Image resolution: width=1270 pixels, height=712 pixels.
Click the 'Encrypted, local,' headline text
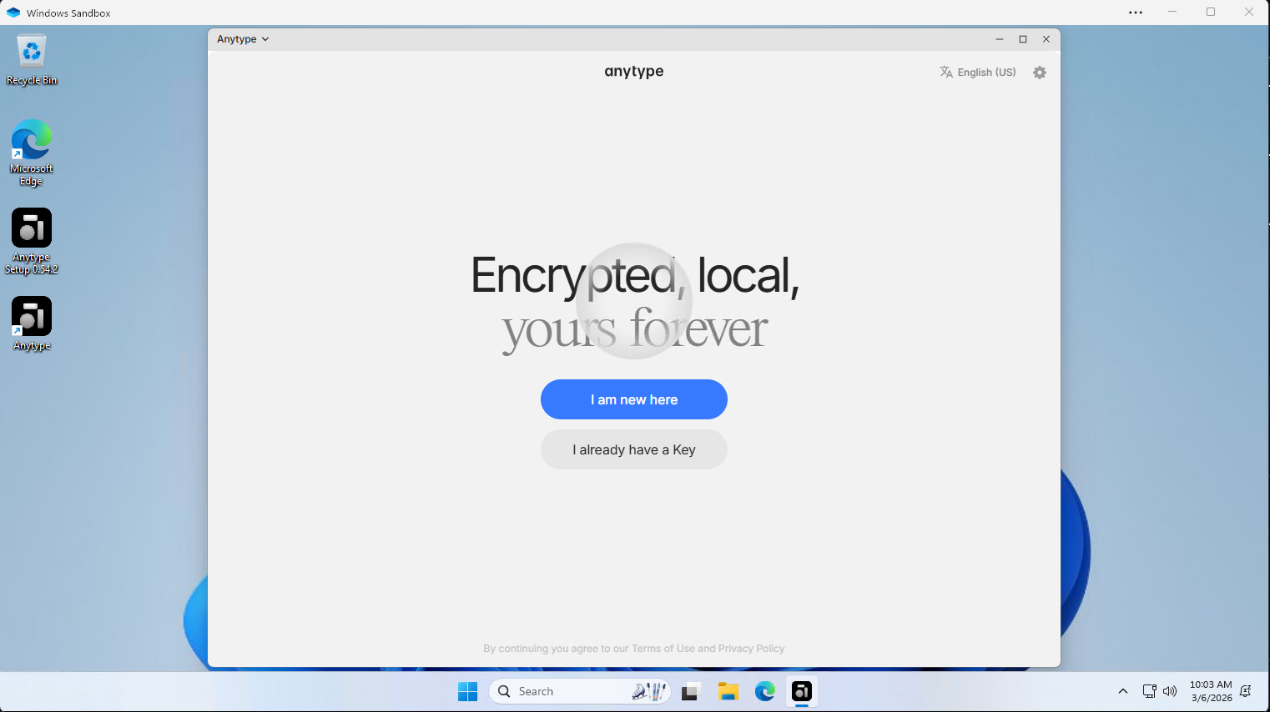pos(635,275)
